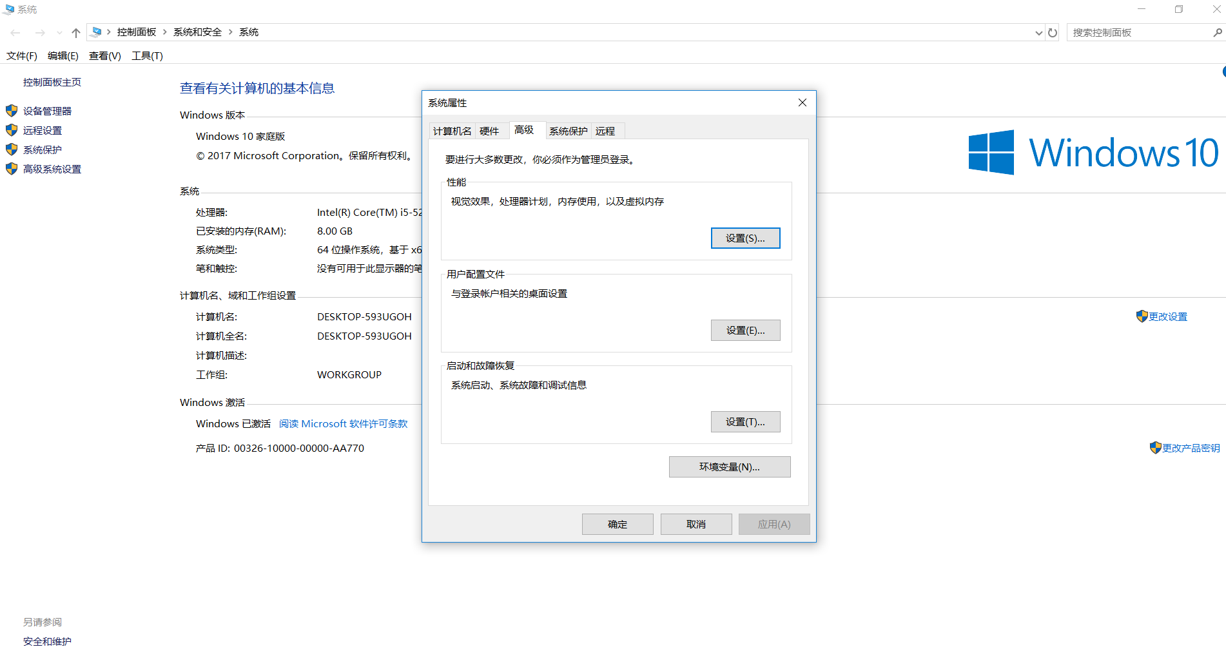The height and width of the screenshot is (656, 1226).
Task: Open the 工具(T) menu
Action: pyautogui.click(x=147, y=56)
